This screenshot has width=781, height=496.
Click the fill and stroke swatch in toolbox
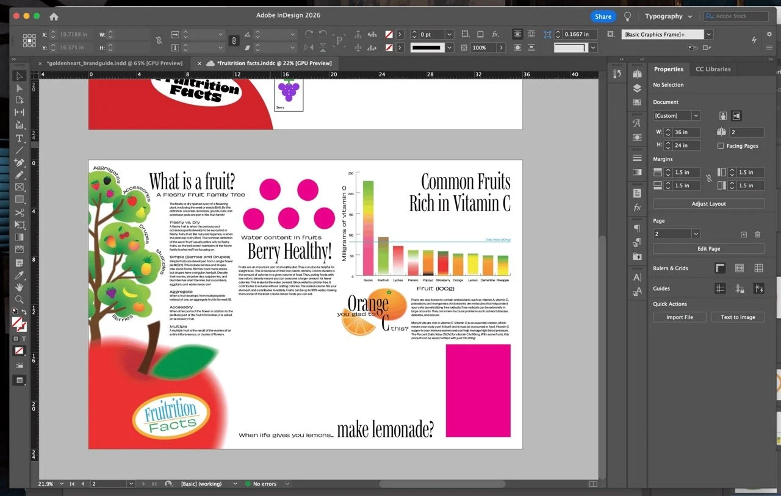pos(19,323)
